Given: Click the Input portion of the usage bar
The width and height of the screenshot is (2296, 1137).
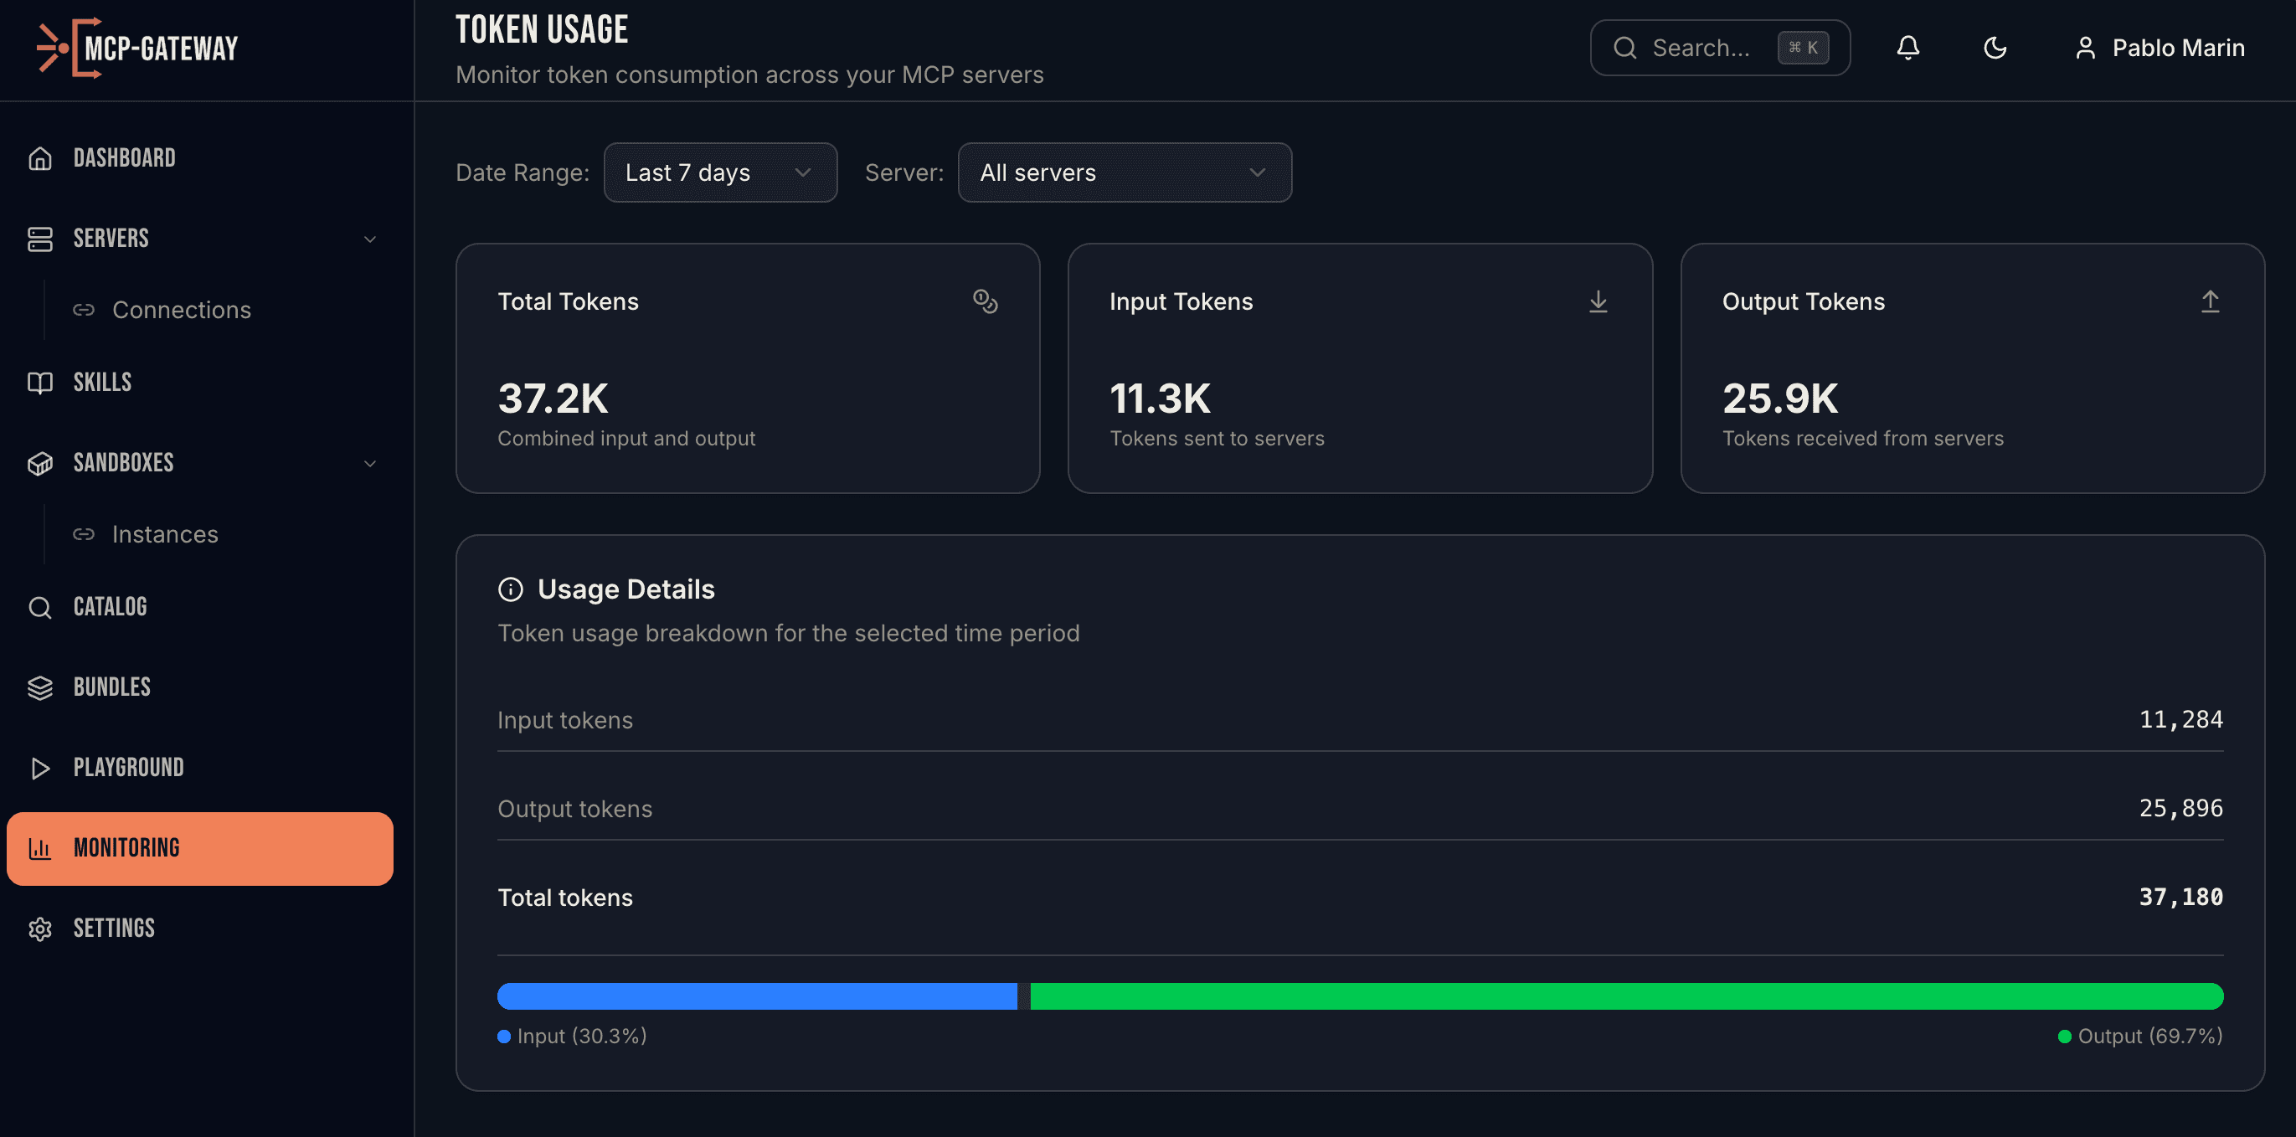Looking at the screenshot, I should pos(756,996).
